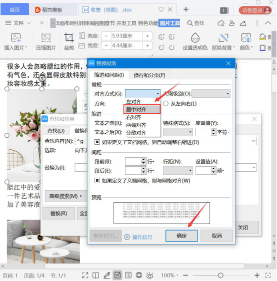Choose Right Align (右对齐) option
277x281 pixels.
pyautogui.click(x=133, y=117)
